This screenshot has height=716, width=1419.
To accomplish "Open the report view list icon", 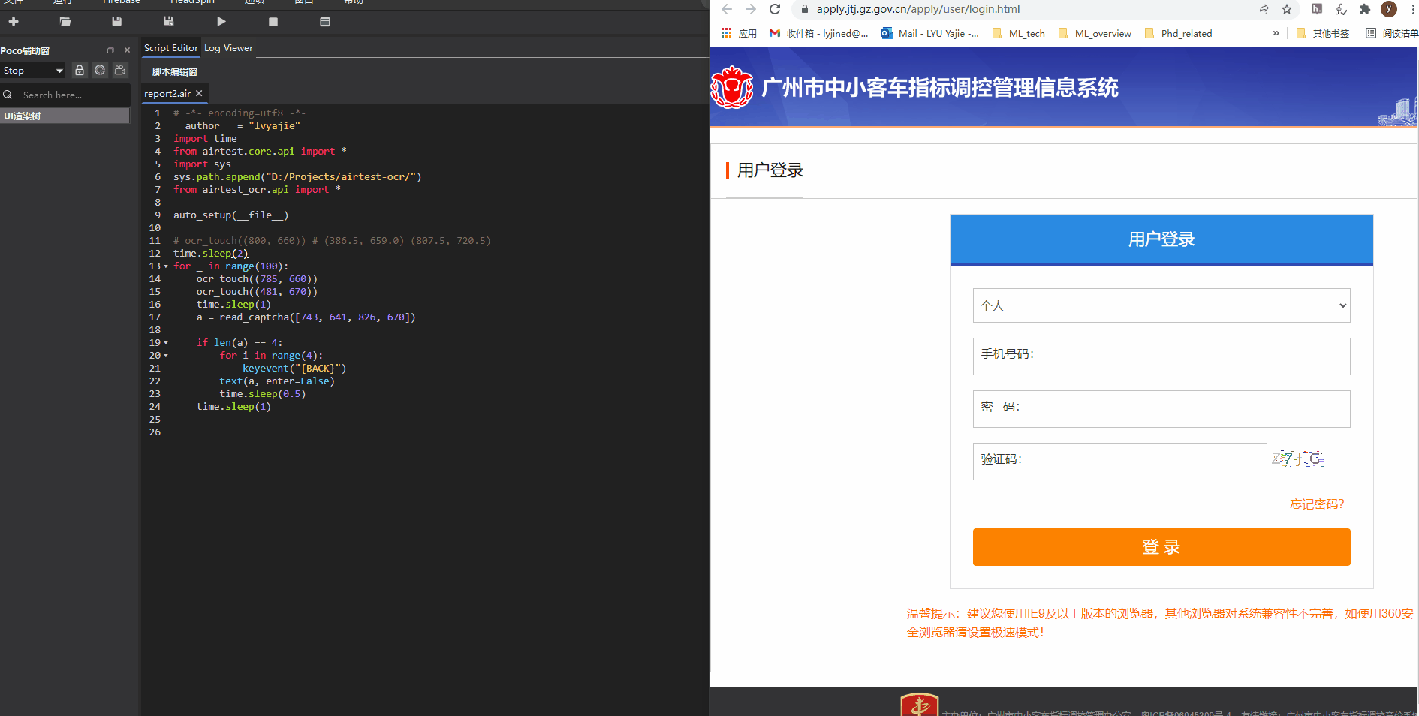I will coord(325,22).
